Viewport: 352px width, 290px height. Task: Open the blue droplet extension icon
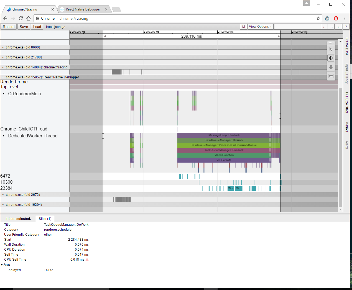point(327,18)
